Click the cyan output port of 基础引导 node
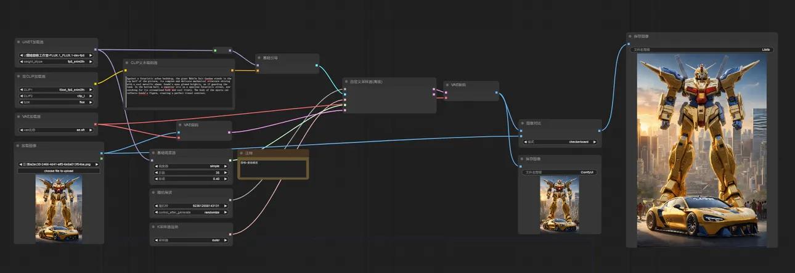 tap(317, 65)
